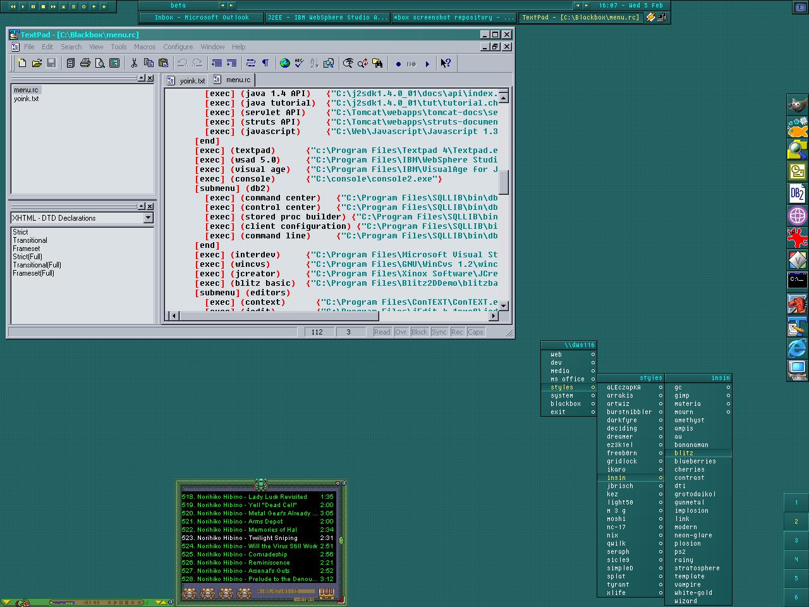Toggle Sync indicator in status bar
The width and height of the screenshot is (809, 607).
click(439, 332)
